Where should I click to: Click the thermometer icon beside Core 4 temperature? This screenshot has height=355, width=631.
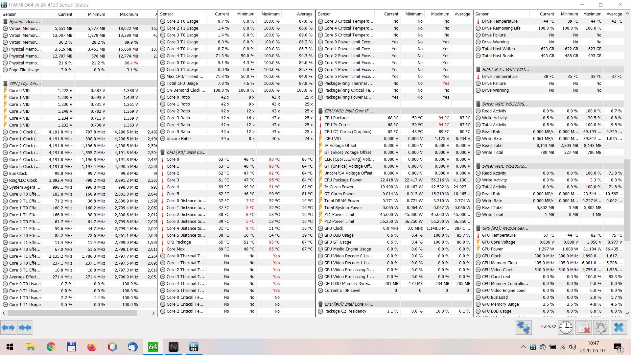163,187
